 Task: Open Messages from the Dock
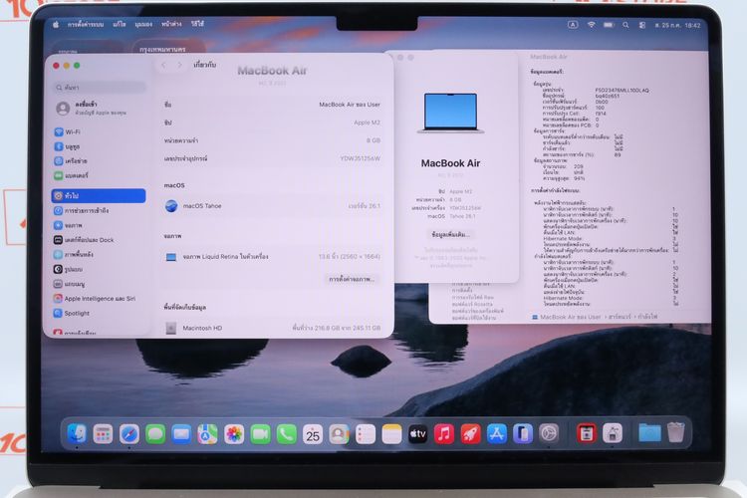coord(155,434)
